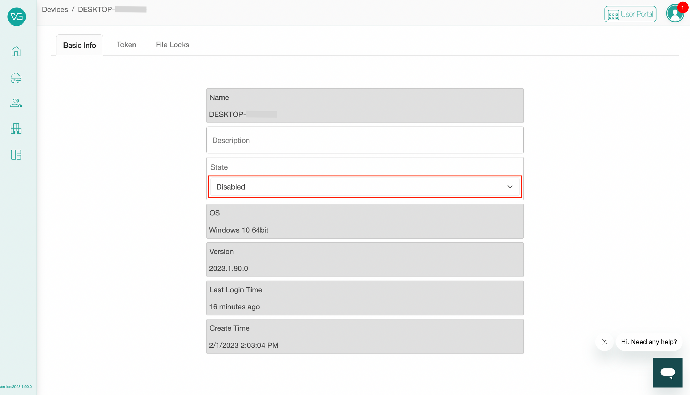Go back to Devices breadcrumb link

tap(55, 9)
